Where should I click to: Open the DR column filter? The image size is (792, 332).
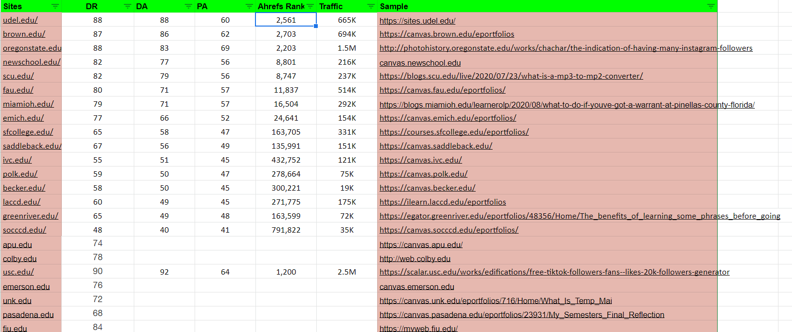coord(127,6)
